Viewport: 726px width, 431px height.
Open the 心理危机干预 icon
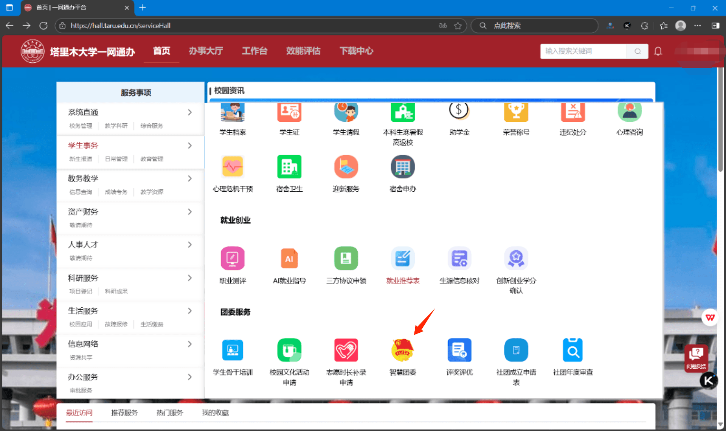click(233, 167)
